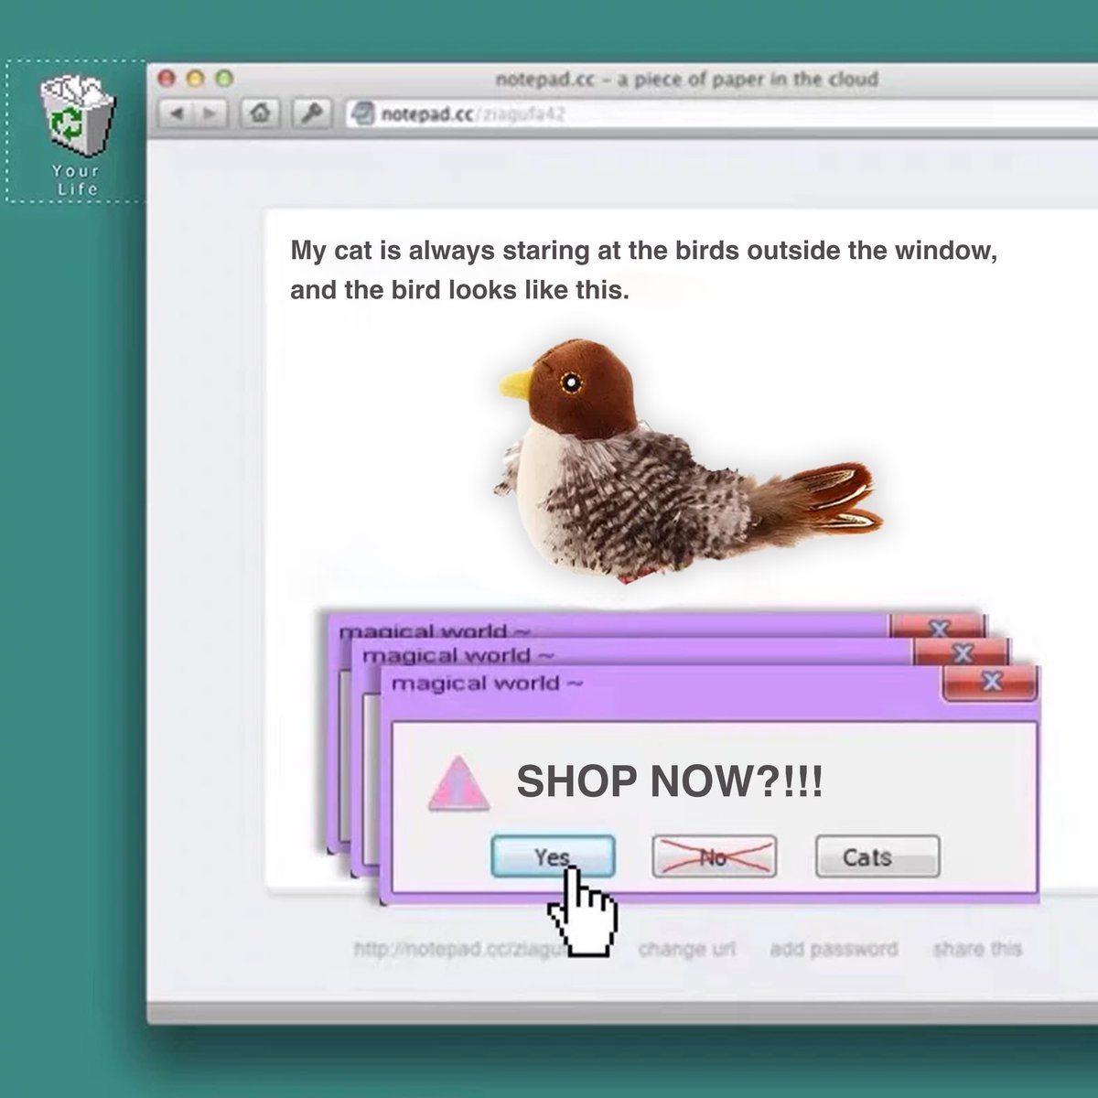1098x1098 pixels.
Task: Click the share this link
Action: pos(977,949)
